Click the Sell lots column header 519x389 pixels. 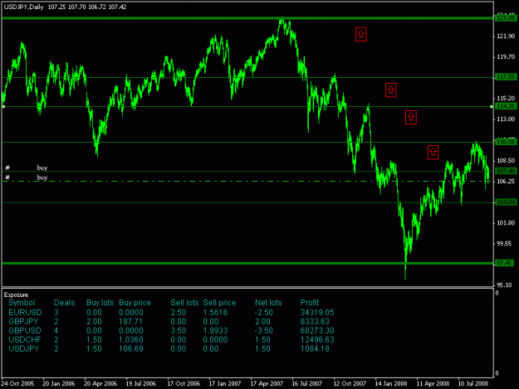184,303
